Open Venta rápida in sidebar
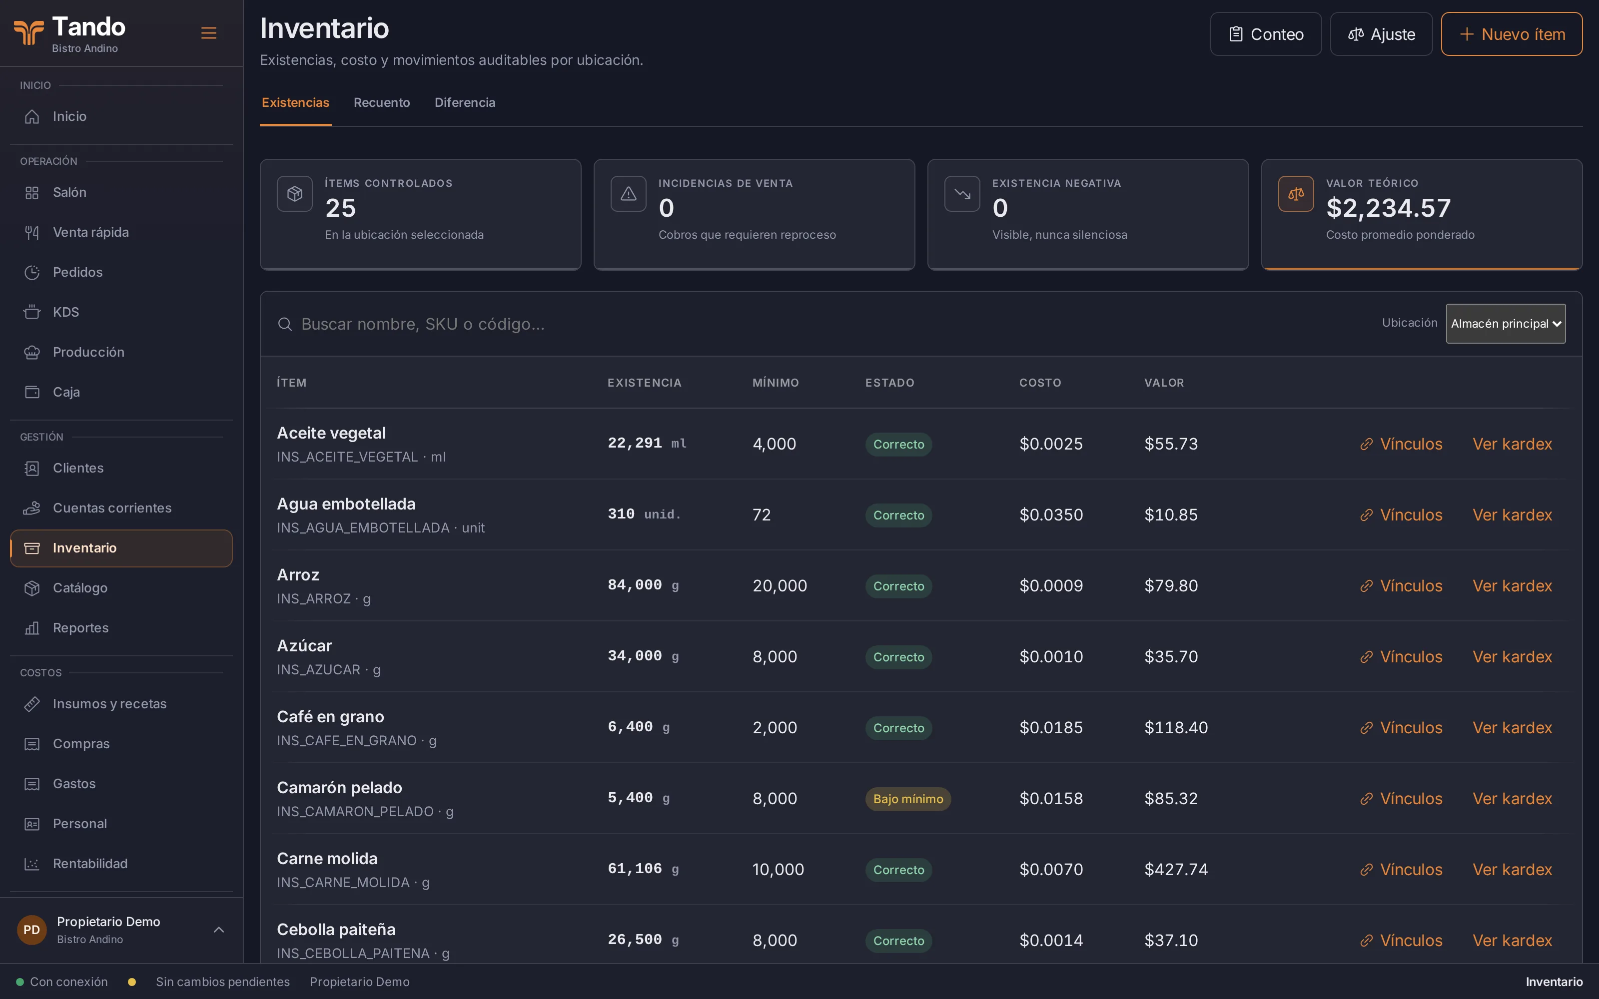 (x=121, y=233)
